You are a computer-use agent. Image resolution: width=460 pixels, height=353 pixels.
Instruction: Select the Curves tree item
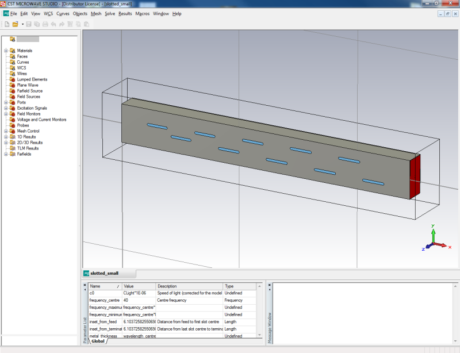pyautogui.click(x=23, y=62)
